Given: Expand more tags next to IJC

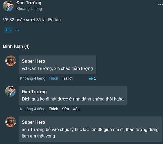Looking at the screenshot, I should click(17, 30).
